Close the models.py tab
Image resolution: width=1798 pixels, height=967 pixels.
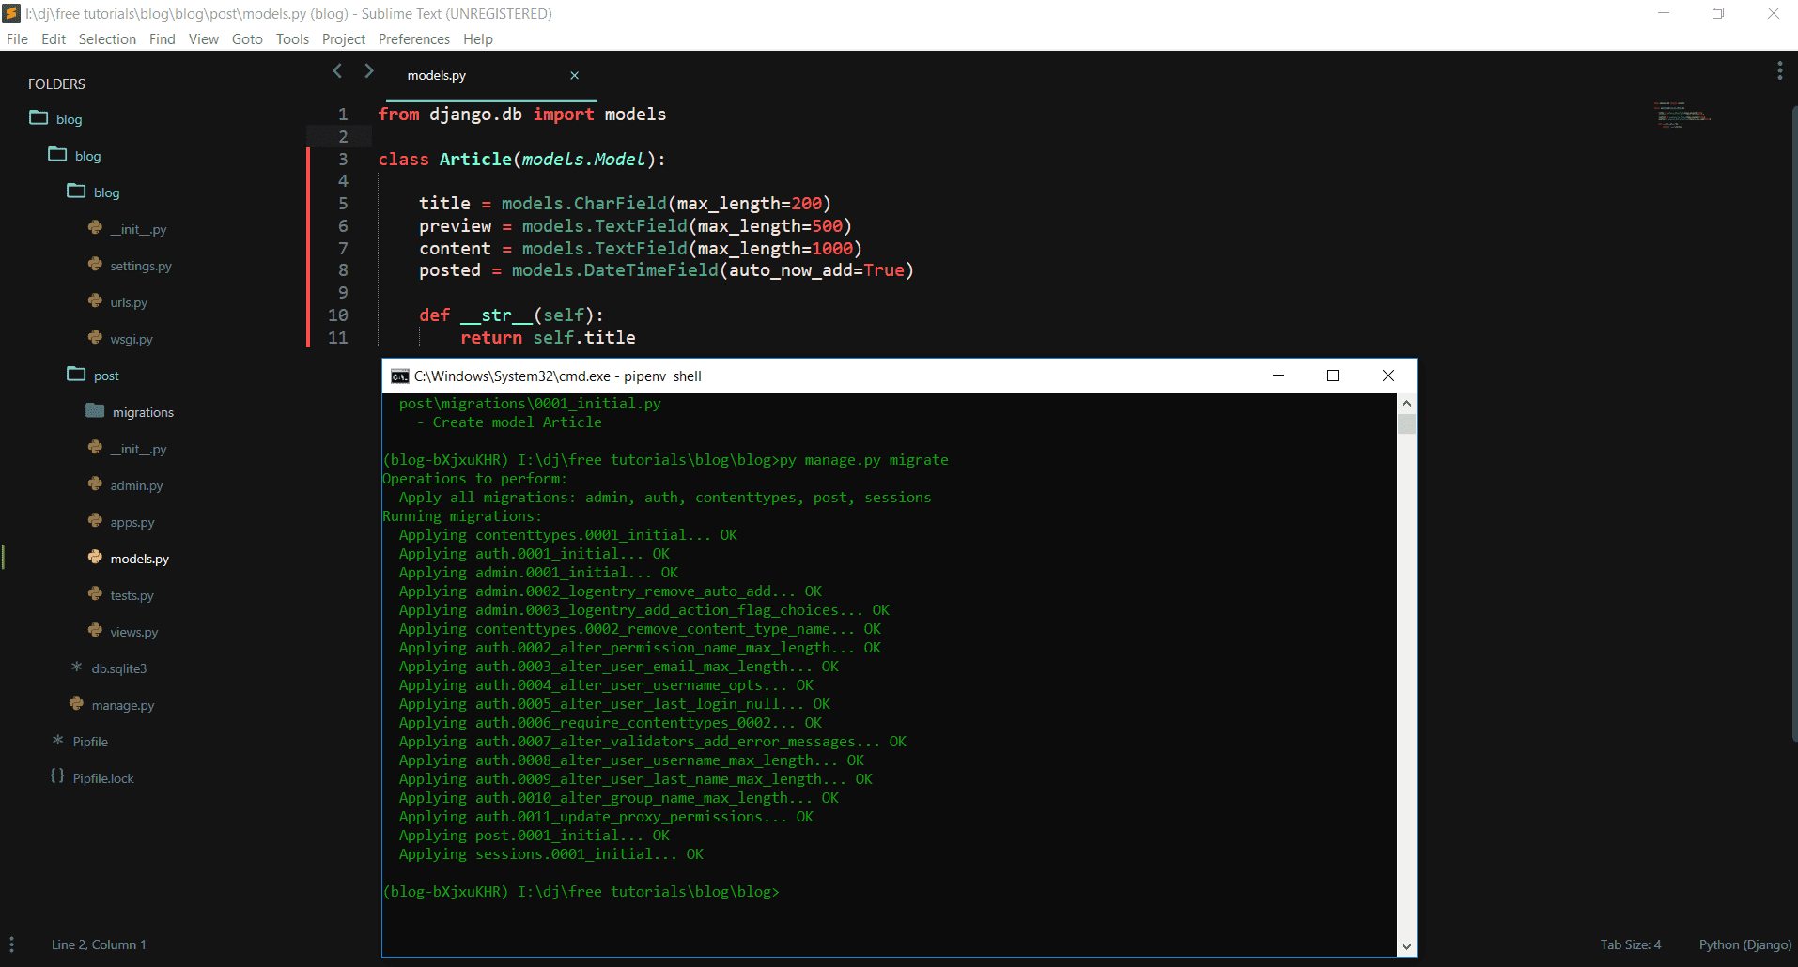(574, 76)
